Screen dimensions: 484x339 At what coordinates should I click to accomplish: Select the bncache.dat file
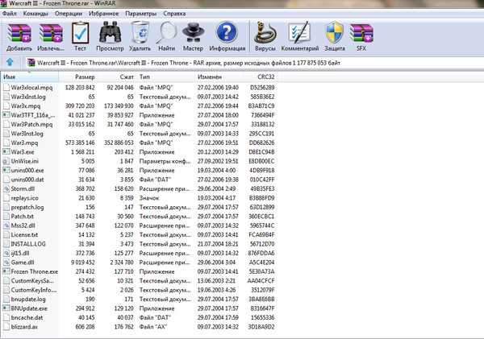27,317
